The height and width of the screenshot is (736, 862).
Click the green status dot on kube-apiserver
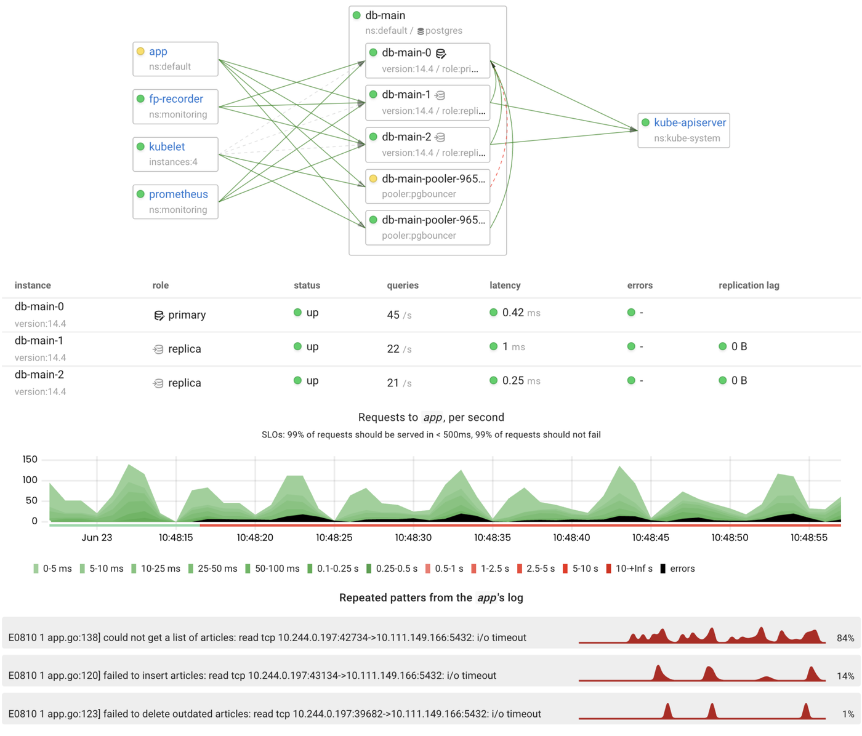click(645, 122)
